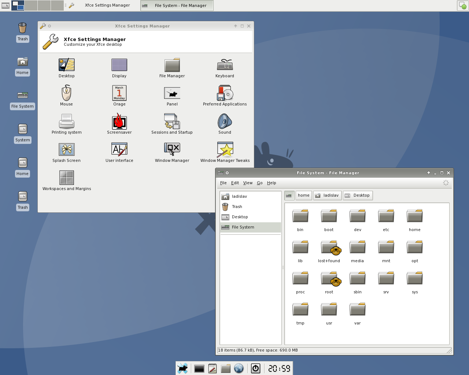Viewport: 469px width, 375px height.
Task: Select the lost+found folder
Action: 329,251
